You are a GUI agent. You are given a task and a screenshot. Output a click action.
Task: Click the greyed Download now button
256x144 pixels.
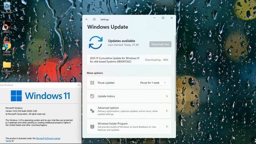click(x=160, y=44)
